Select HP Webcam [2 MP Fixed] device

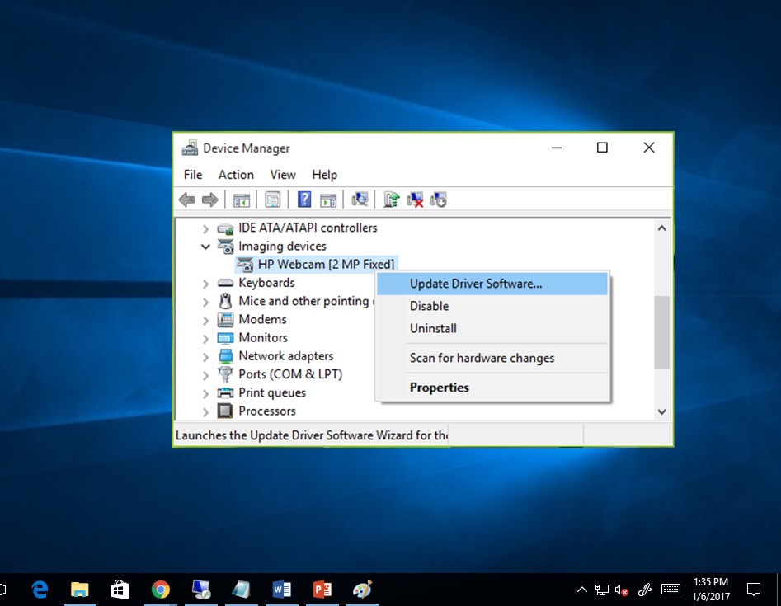(x=327, y=265)
